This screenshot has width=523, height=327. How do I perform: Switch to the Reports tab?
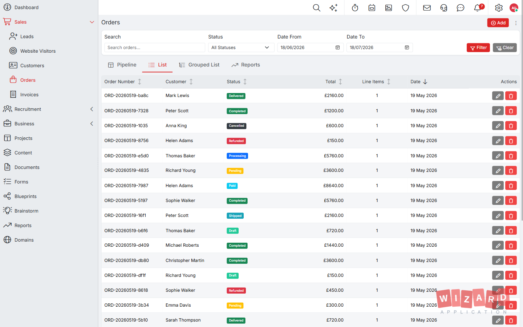coord(246,65)
